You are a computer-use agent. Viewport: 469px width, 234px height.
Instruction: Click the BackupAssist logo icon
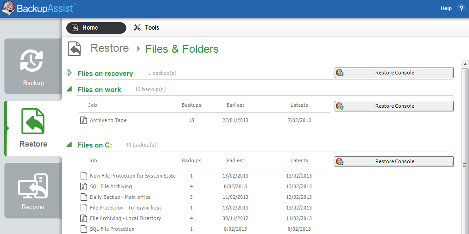[x=8, y=8]
